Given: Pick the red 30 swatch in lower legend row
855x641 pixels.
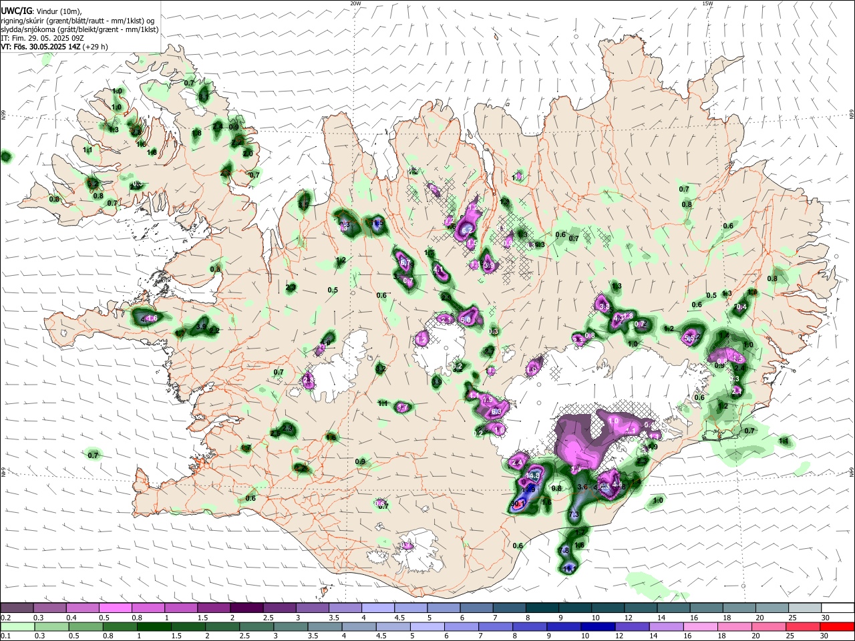Looking at the screenshot, I should [837, 626].
